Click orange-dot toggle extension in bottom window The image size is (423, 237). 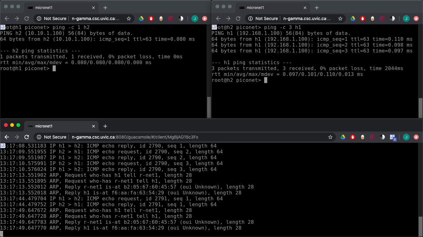point(363,137)
